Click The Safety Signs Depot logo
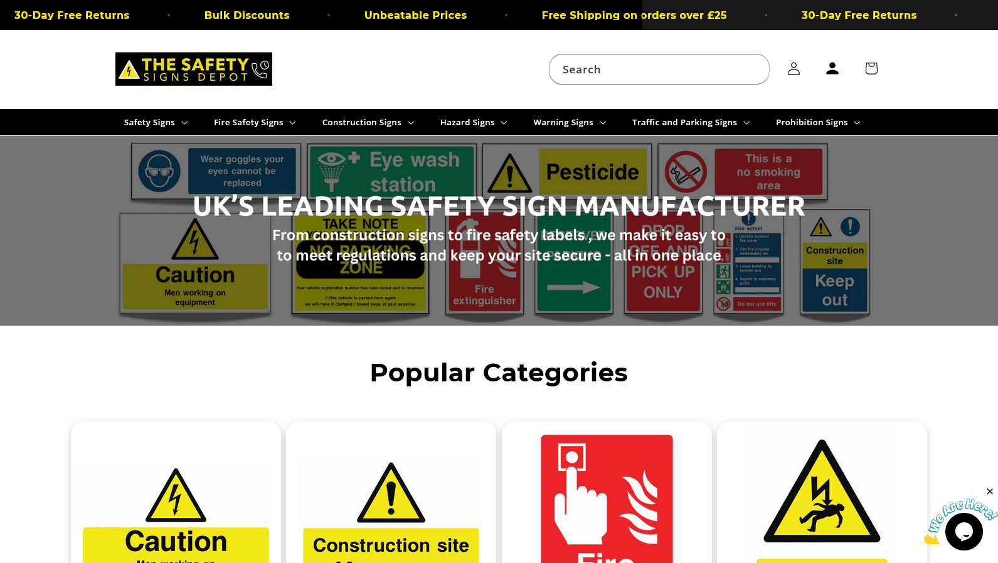 tap(194, 69)
